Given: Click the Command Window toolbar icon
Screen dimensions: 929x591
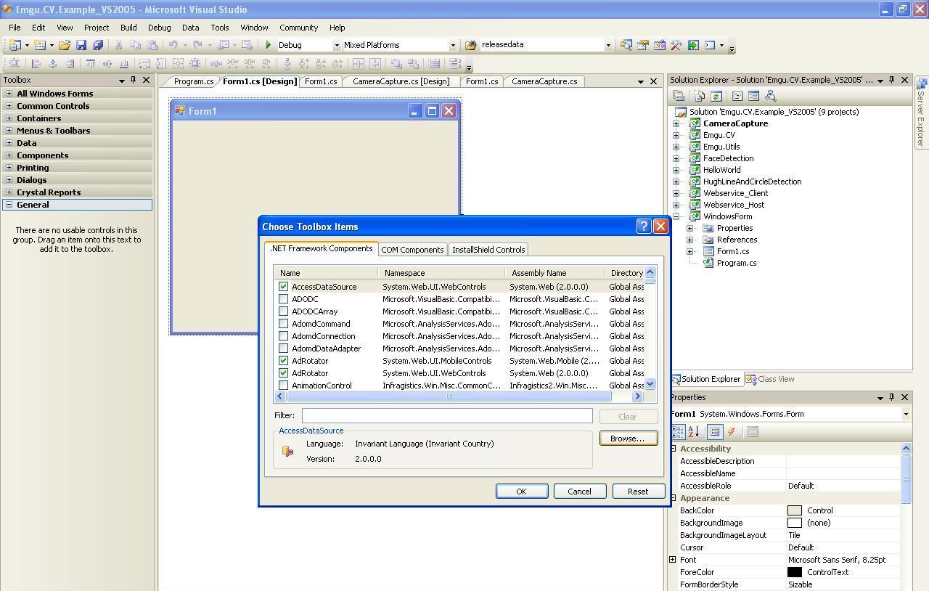Looking at the screenshot, I should (710, 45).
